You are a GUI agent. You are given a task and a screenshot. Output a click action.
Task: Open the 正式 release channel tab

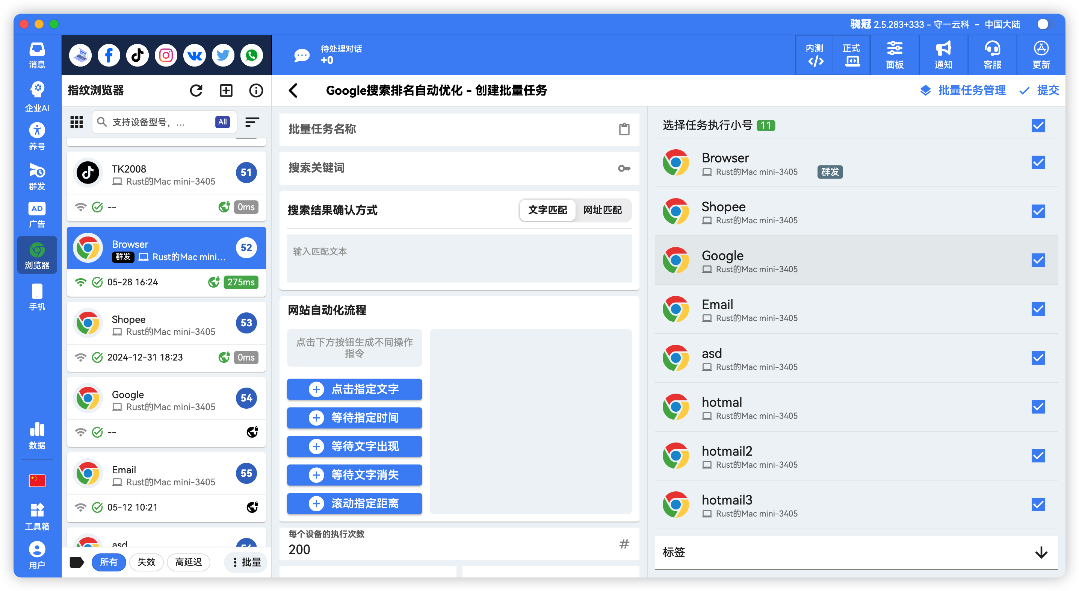pyautogui.click(x=852, y=55)
